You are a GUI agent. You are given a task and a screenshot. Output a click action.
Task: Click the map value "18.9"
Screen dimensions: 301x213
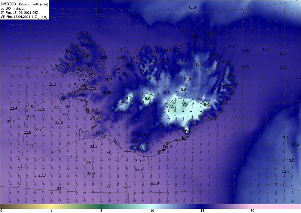tap(121, 57)
